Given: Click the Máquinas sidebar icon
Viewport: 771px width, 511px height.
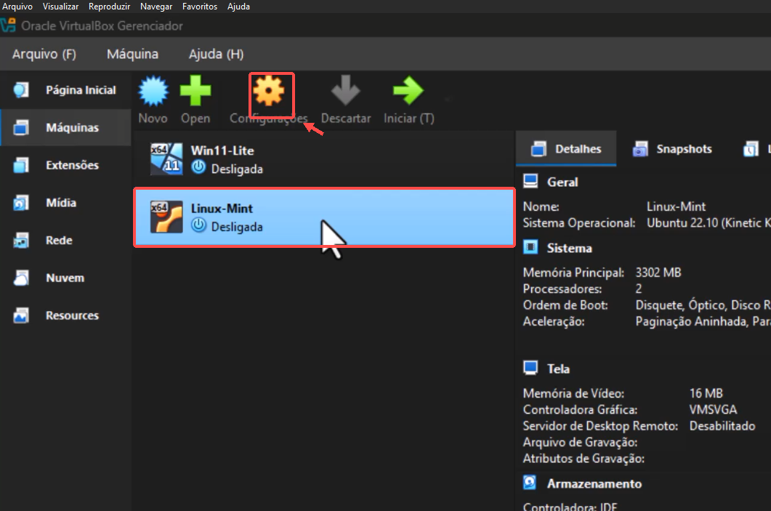Looking at the screenshot, I should point(20,127).
